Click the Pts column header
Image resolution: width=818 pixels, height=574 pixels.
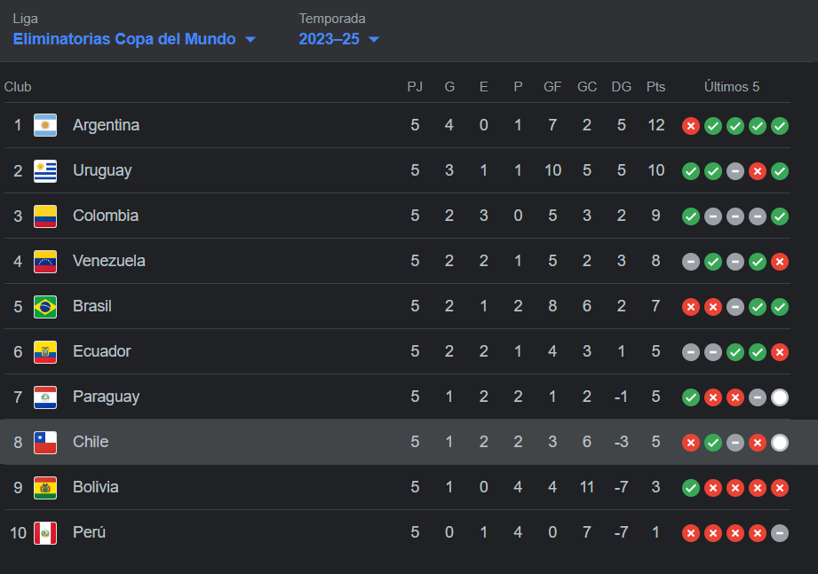tap(655, 86)
